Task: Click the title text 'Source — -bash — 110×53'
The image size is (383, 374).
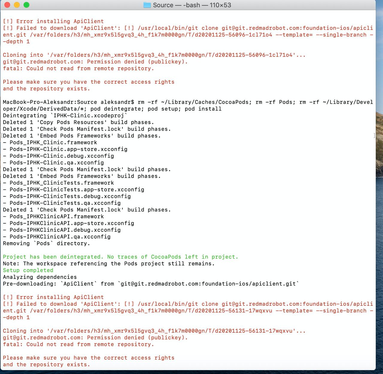Action: click(192, 5)
